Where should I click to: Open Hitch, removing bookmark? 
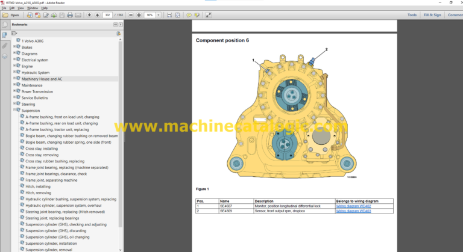pyautogui.click(x=39, y=193)
